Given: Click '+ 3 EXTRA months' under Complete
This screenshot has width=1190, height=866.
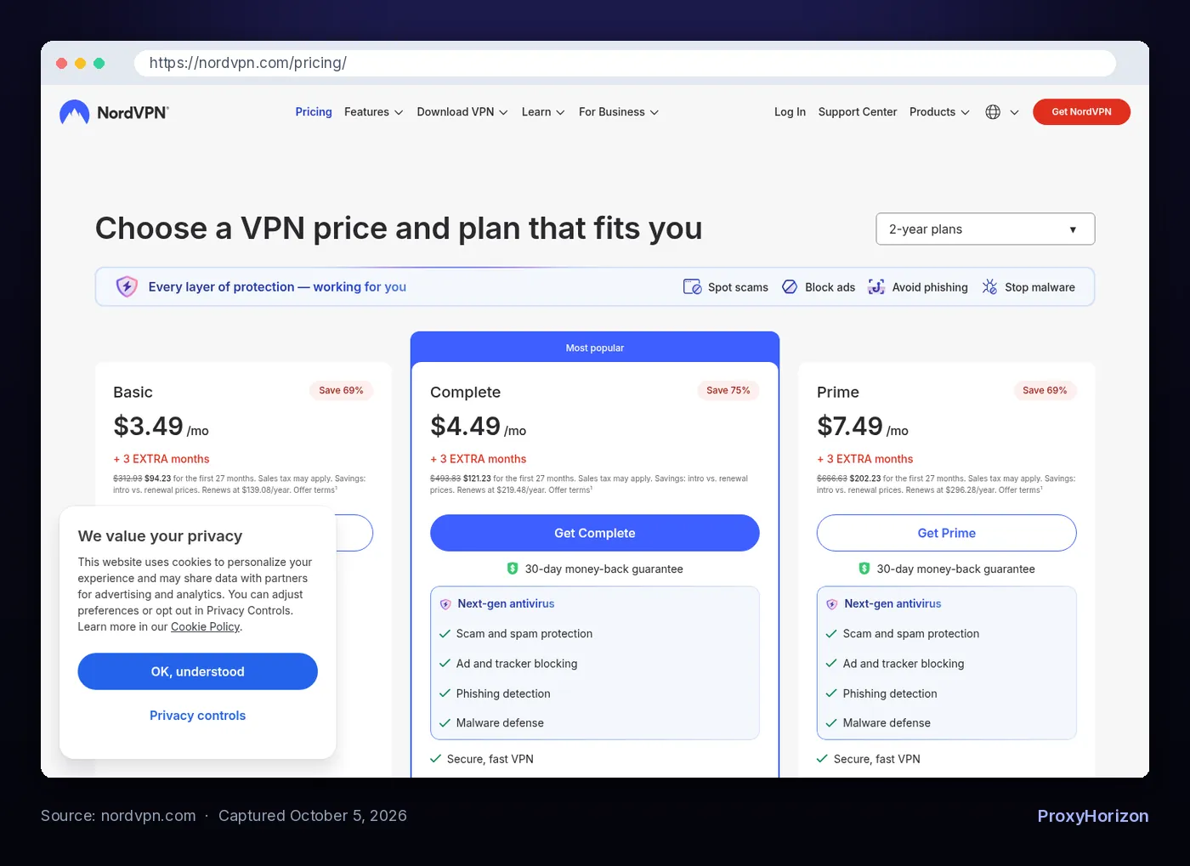Looking at the screenshot, I should 479,459.
